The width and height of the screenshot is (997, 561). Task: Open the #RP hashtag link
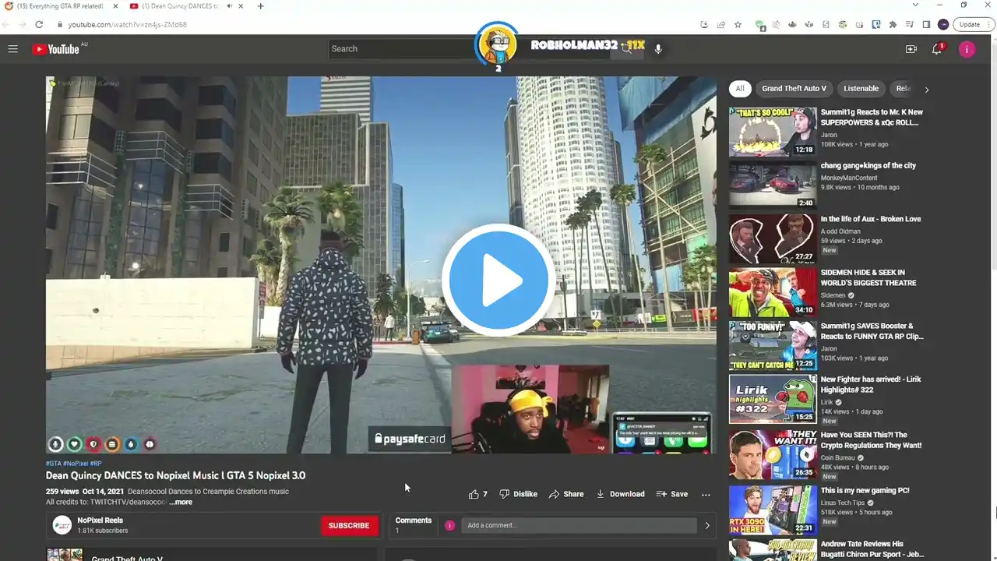click(96, 464)
